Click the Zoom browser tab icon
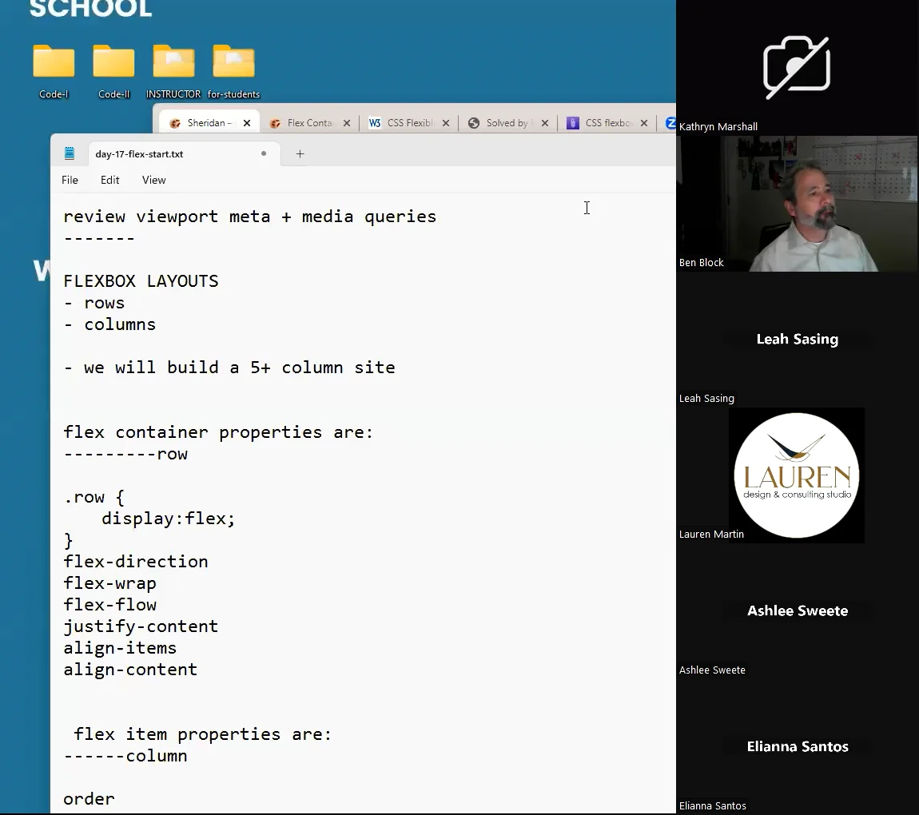This screenshot has width=919, height=815. (670, 123)
